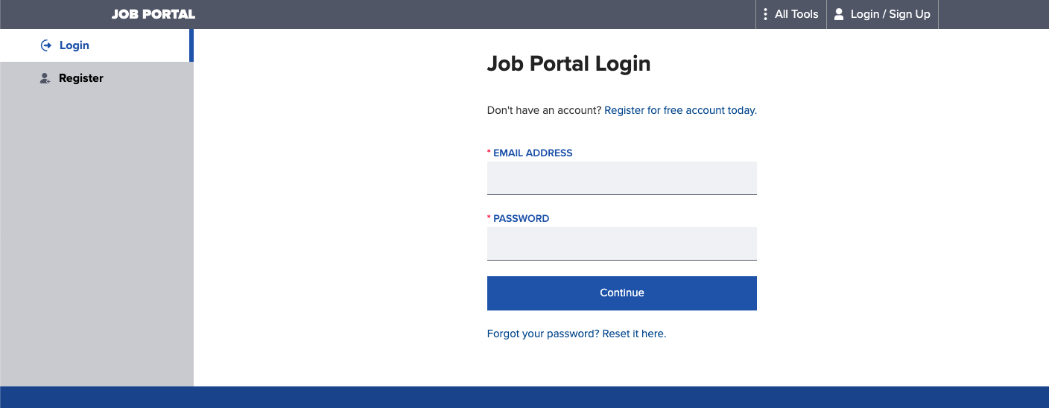
Task: Focus the Password input field
Action: click(621, 243)
